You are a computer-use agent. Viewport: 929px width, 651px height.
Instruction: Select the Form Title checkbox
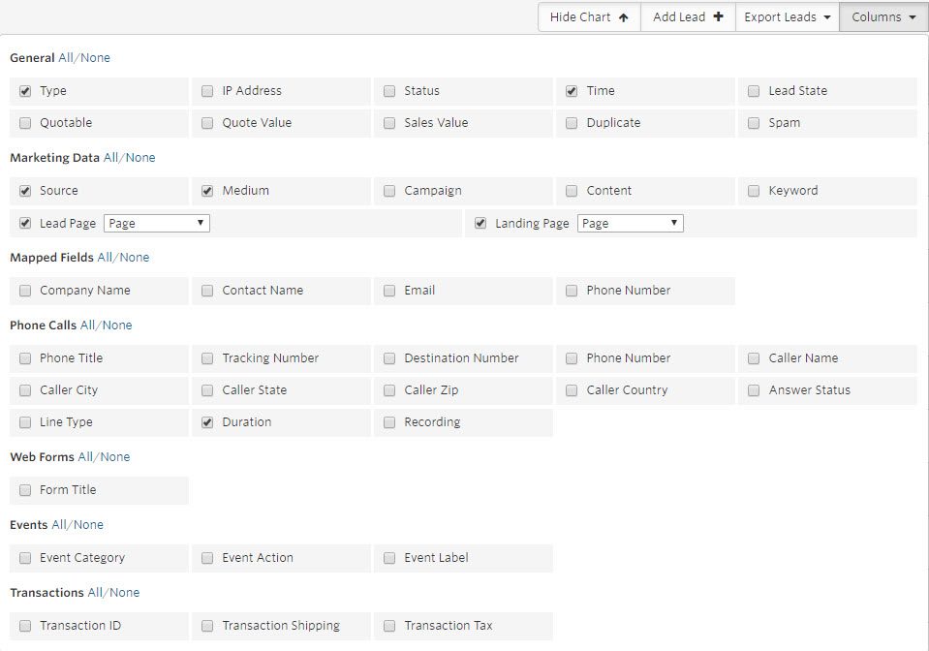[x=25, y=490]
